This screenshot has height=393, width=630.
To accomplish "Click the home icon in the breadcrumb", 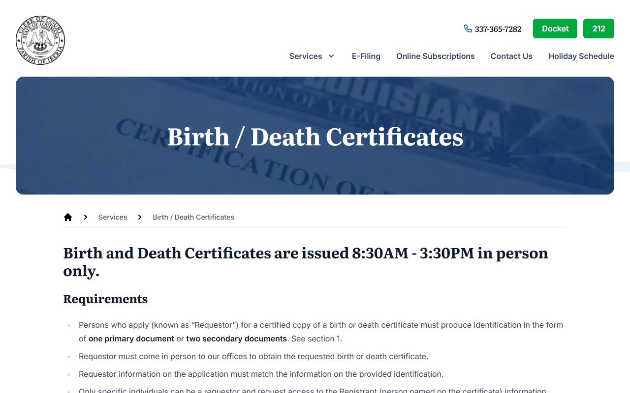I will (68, 217).
